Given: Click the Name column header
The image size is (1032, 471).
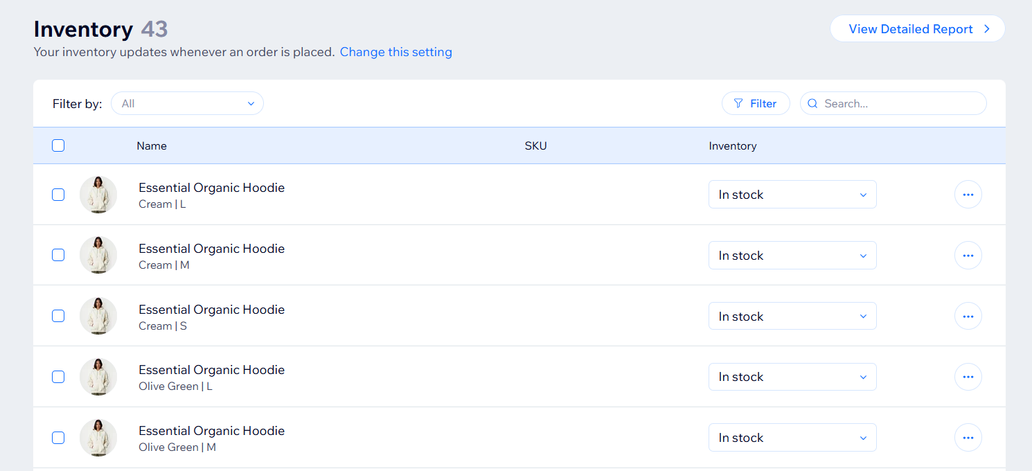Looking at the screenshot, I should pyautogui.click(x=152, y=146).
